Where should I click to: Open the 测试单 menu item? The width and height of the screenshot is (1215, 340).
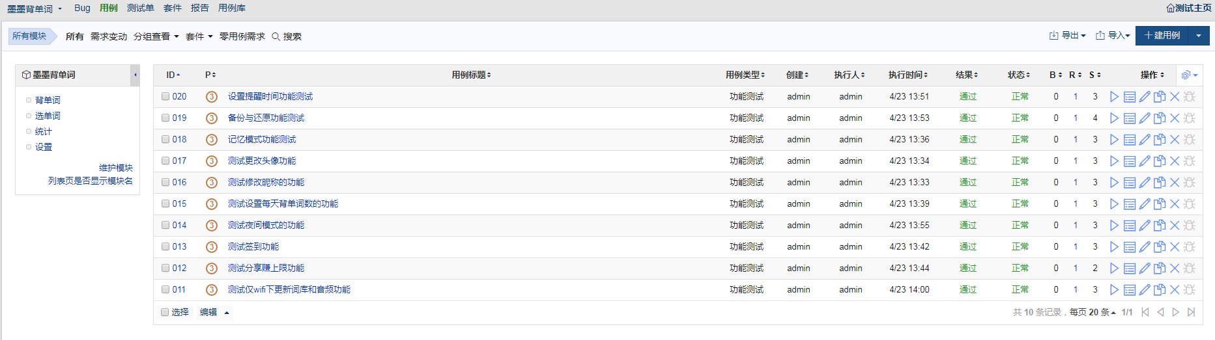click(140, 8)
